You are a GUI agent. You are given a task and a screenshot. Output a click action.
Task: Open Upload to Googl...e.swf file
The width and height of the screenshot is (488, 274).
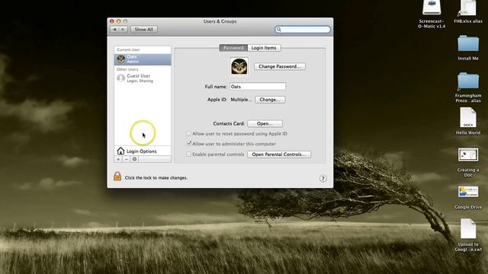468,235
